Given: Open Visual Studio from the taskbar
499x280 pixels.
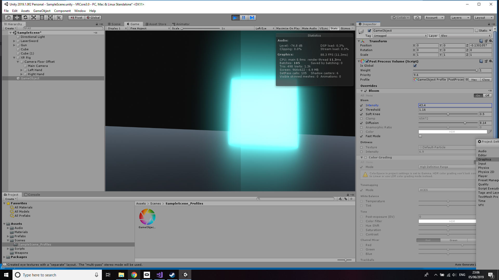Looking at the screenshot, I should point(159,275).
